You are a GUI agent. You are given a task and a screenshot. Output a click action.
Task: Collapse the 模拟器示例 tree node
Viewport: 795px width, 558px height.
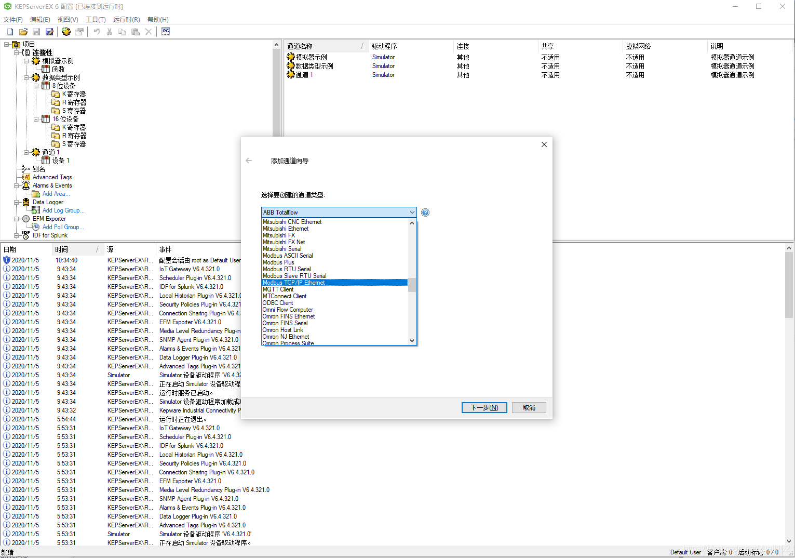[26, 61]
